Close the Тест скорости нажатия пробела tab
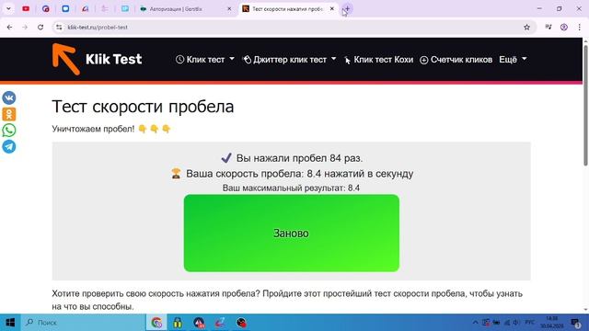Screen dimensions: 589x331 331,8
